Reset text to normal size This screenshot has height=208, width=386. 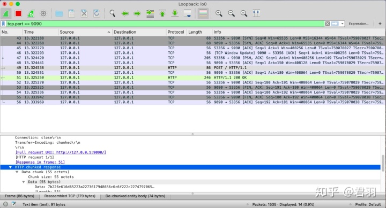click(x=244, y=13)
